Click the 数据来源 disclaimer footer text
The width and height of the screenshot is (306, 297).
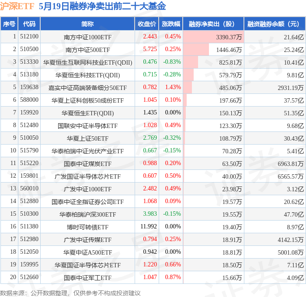[x=70, y=293]
